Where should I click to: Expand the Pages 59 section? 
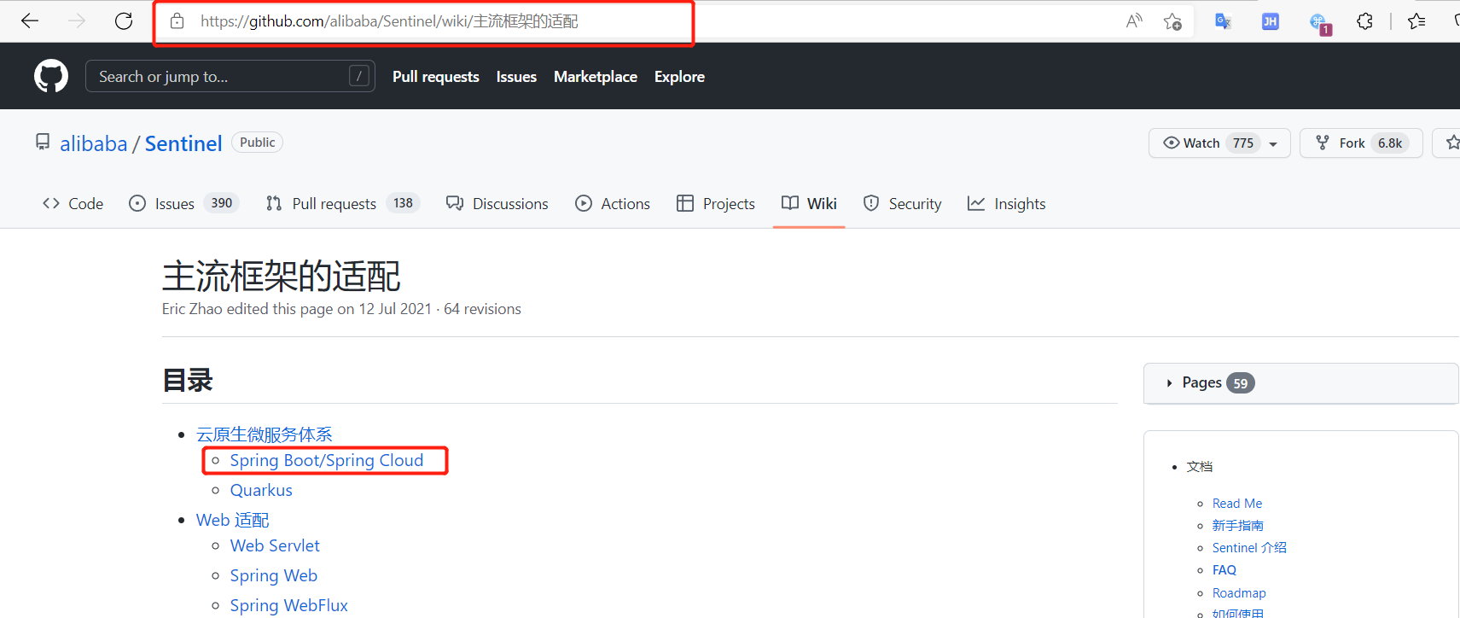(1300, 383)
